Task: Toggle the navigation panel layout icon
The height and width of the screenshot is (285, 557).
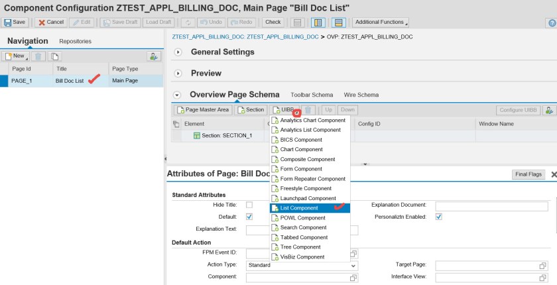Action: point(318,23)
